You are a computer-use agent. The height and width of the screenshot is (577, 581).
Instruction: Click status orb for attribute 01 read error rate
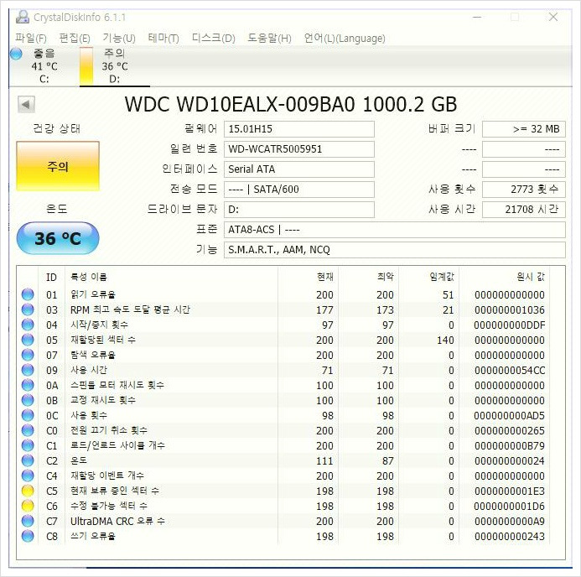28,294
